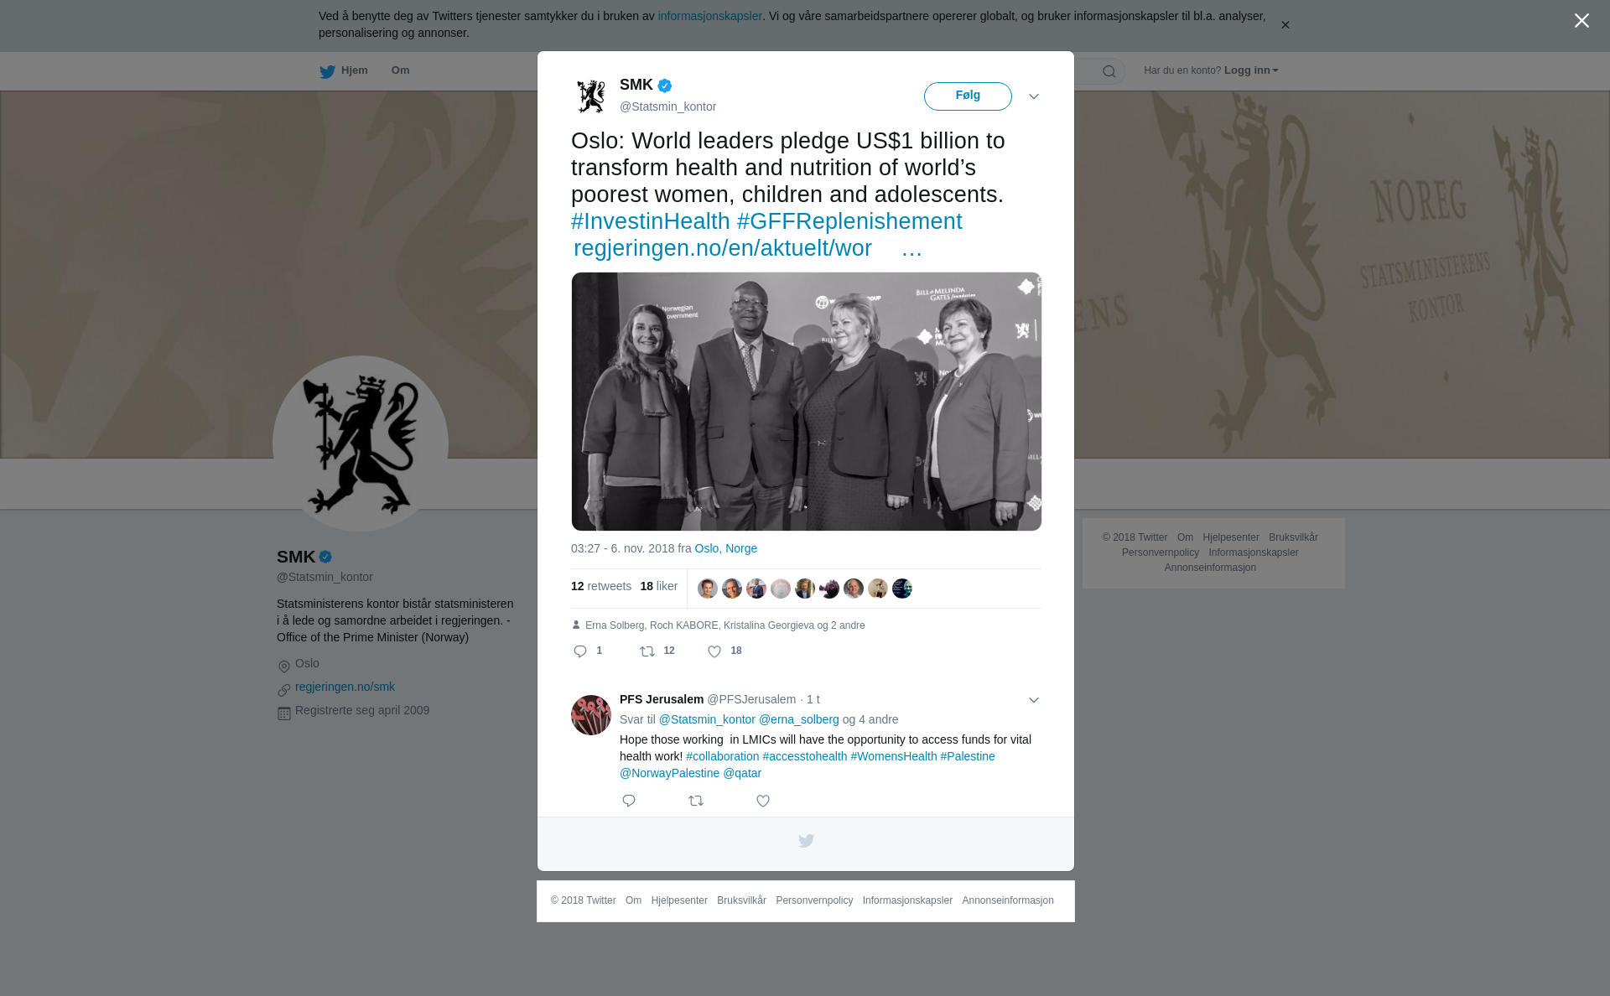Retweet PFS Jerusalem's reply

pos(696,801)
